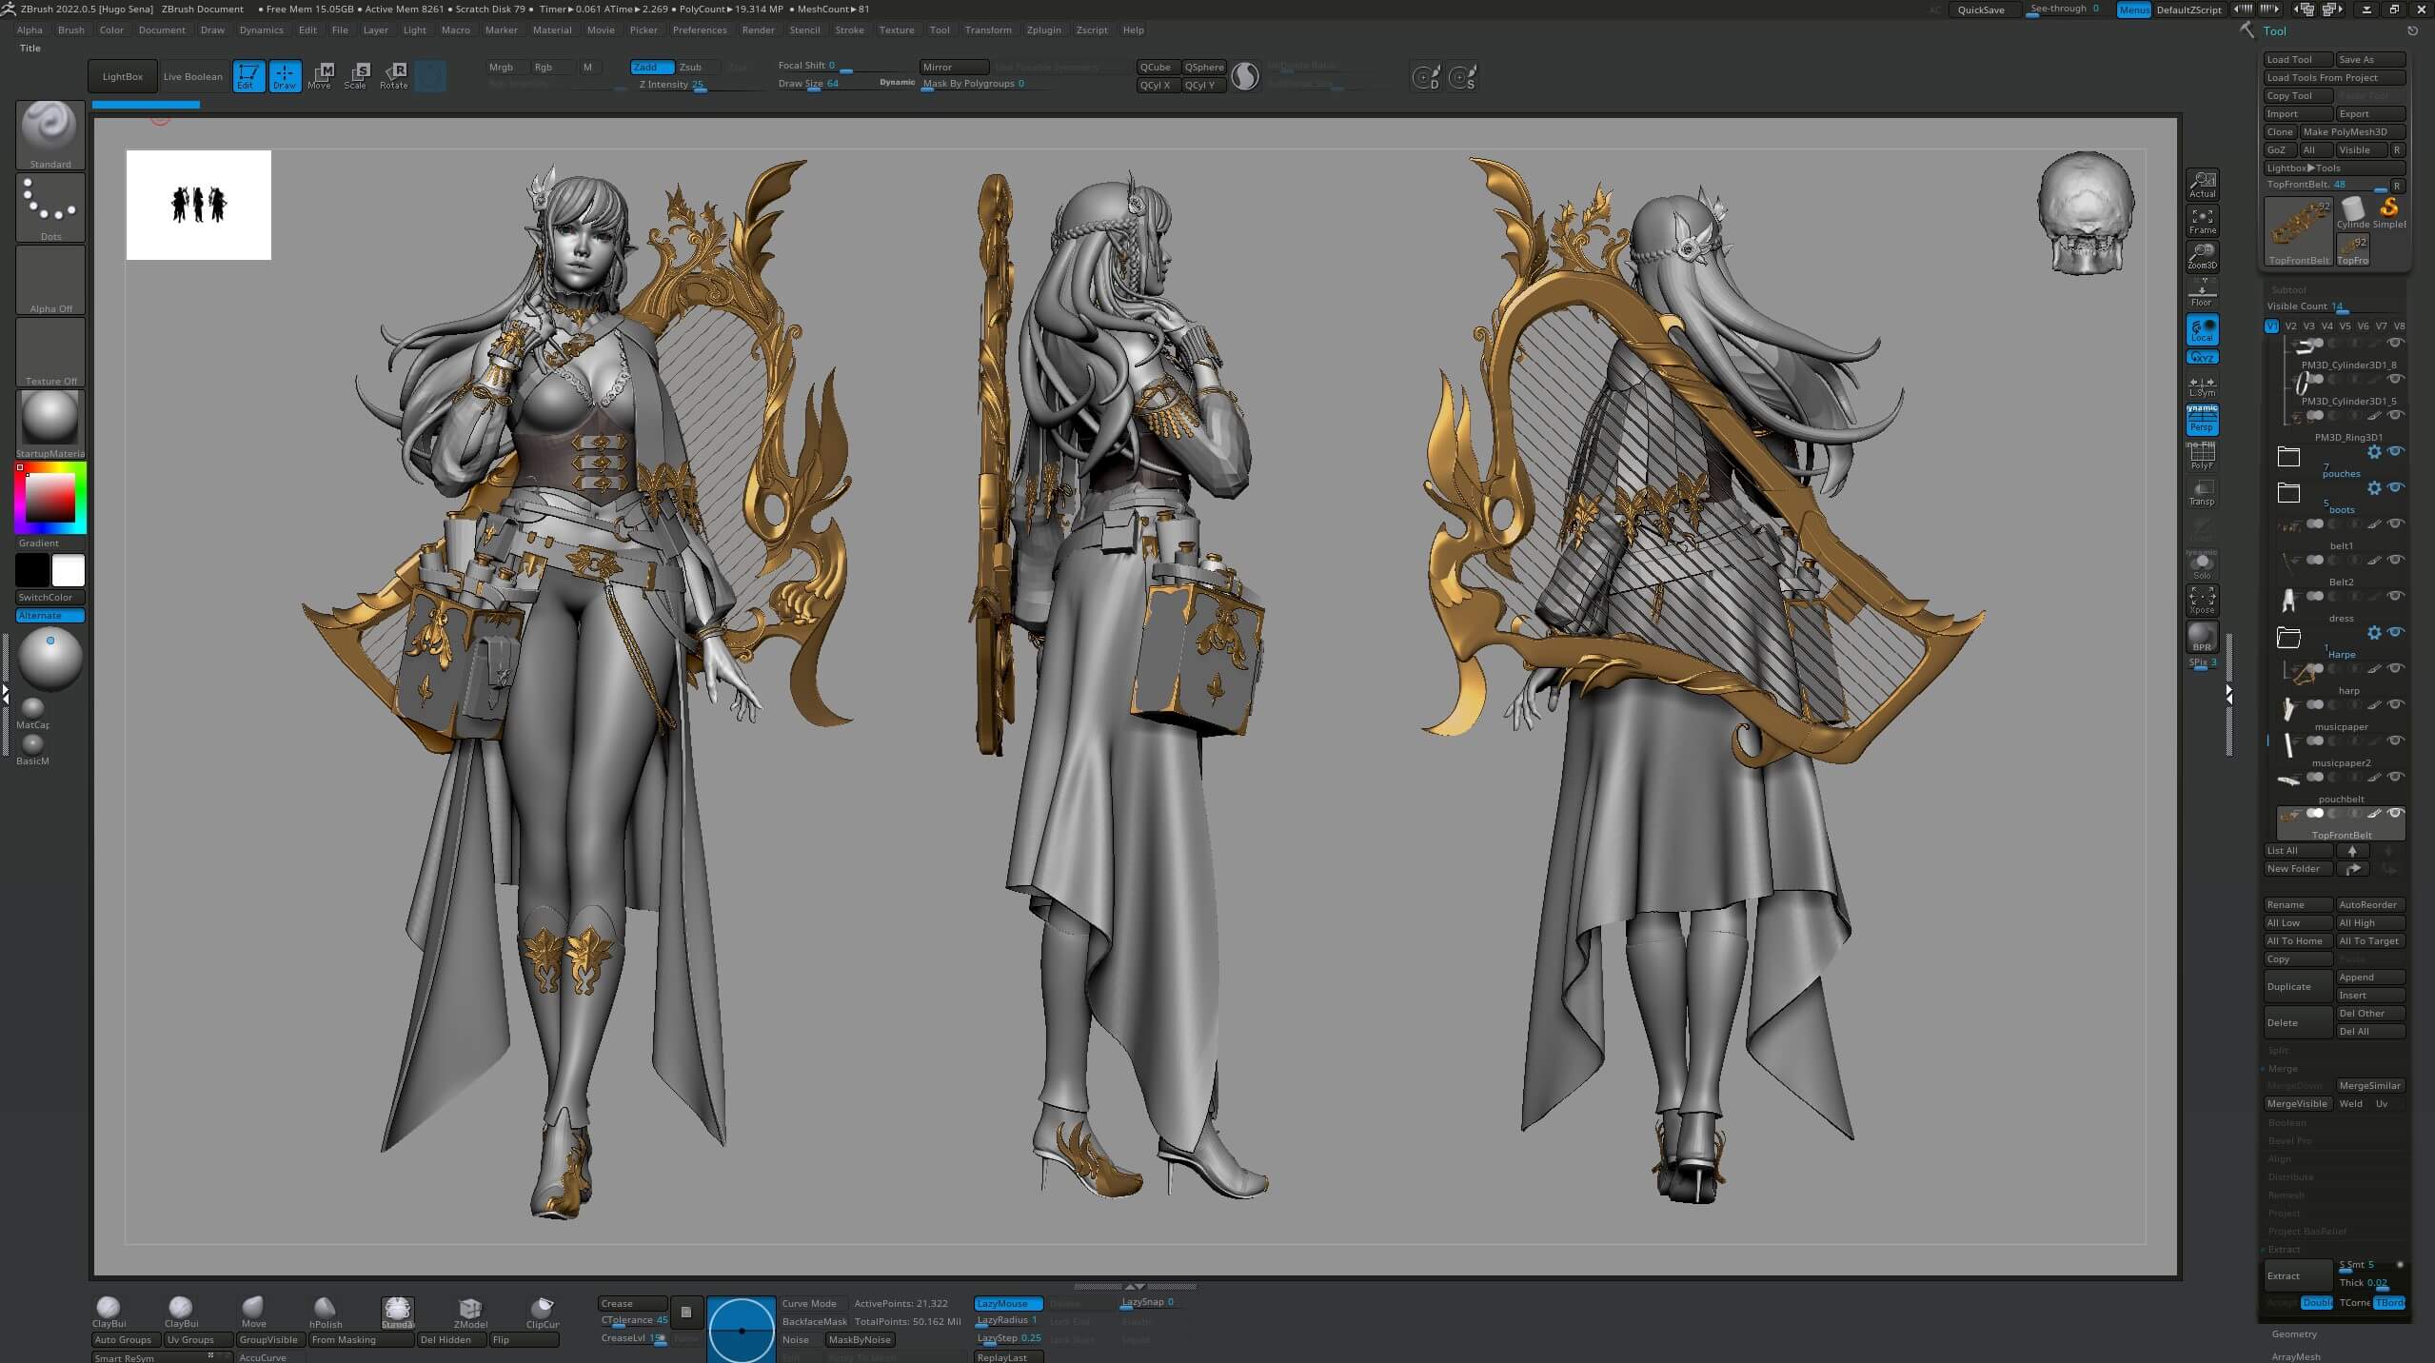Open the Zplugin menu
The image size is (2435, 1363).
pyautogui.click(x=1043, y=30)
